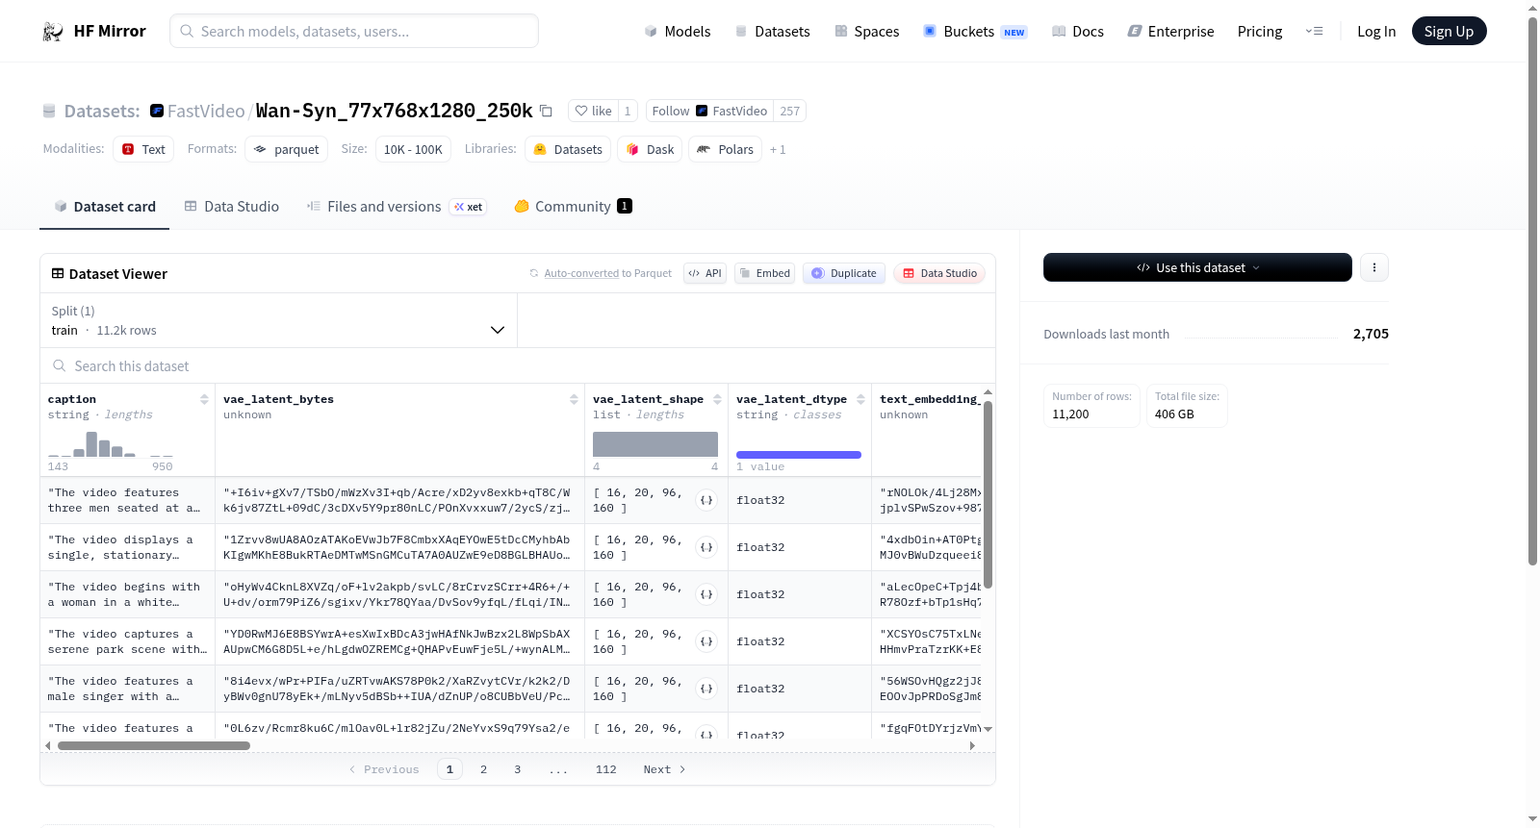Expand the JSON cell for 'three men seated' row
The height and width of the screenshot is (828, 1540).
[x=706, y=500]
